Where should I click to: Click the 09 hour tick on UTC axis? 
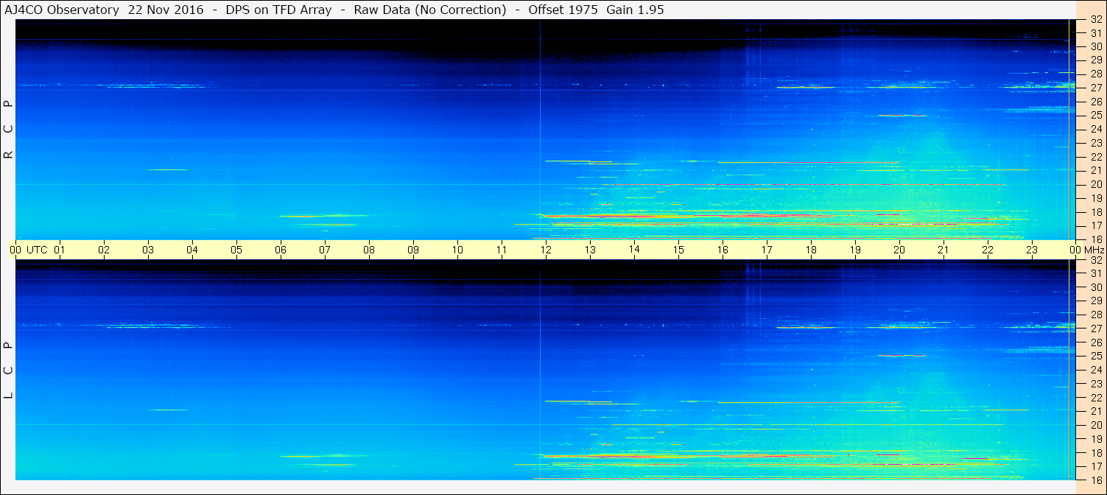(x=413, y=250)
